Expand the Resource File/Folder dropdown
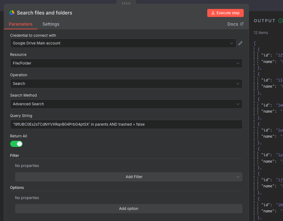 click(x=126, y=63)
